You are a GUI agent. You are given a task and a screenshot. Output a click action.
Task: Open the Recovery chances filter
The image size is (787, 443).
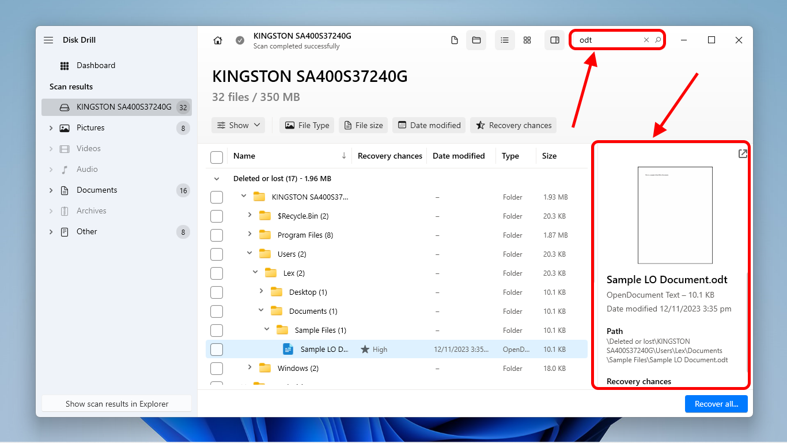point(513,125)
